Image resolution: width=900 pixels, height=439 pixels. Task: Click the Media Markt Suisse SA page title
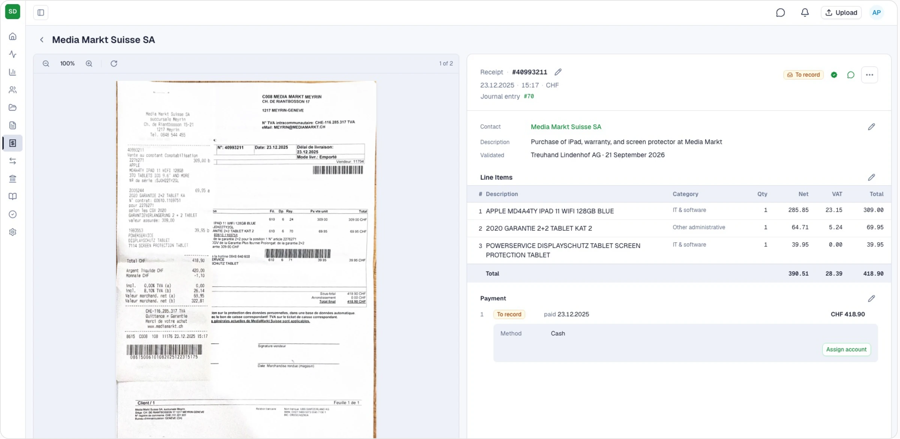click(x=103, y=40)
